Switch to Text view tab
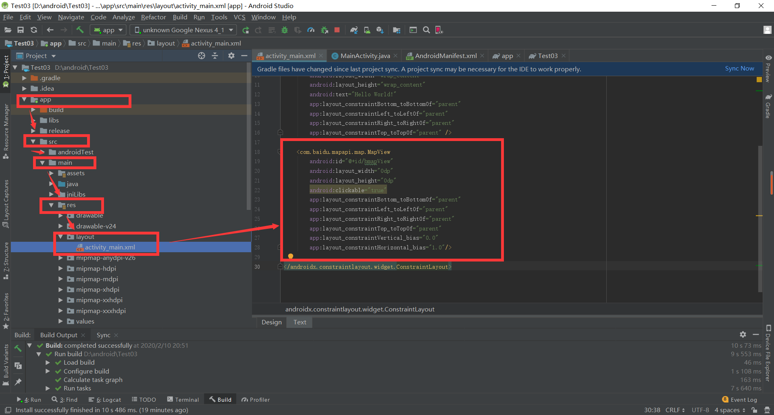Viewport: 774px width, 415px height. pyautogui.click(x=300, y=322)
